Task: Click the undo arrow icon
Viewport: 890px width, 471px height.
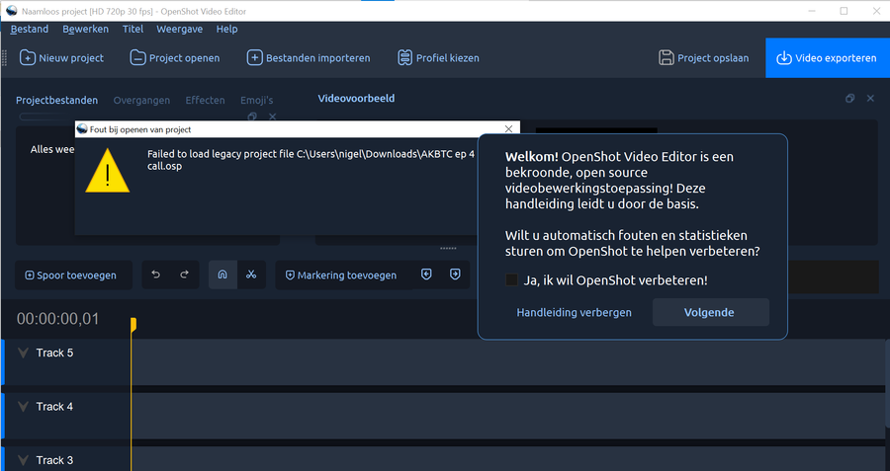Action: click(155, 275)
